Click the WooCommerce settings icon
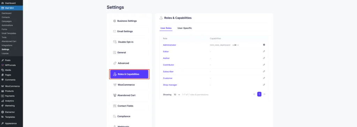 pos(115,85)
